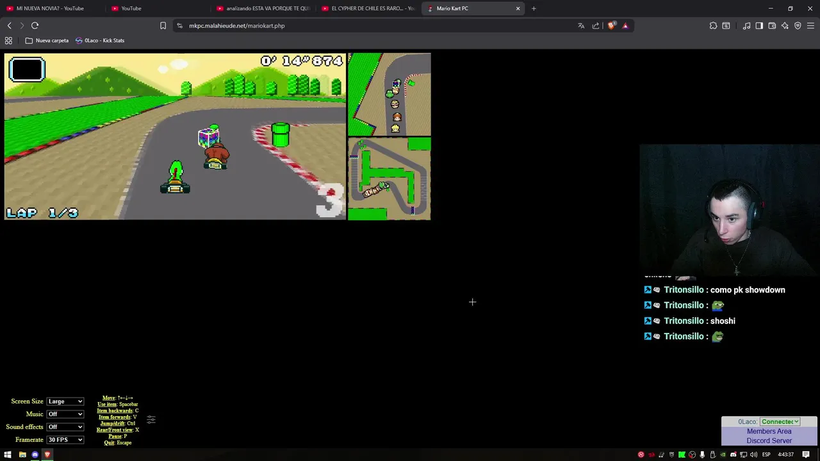Image resolution: width=820 pixels, height=461 pixels.
Task: Click the Quit control label
Action: (109, 442)
